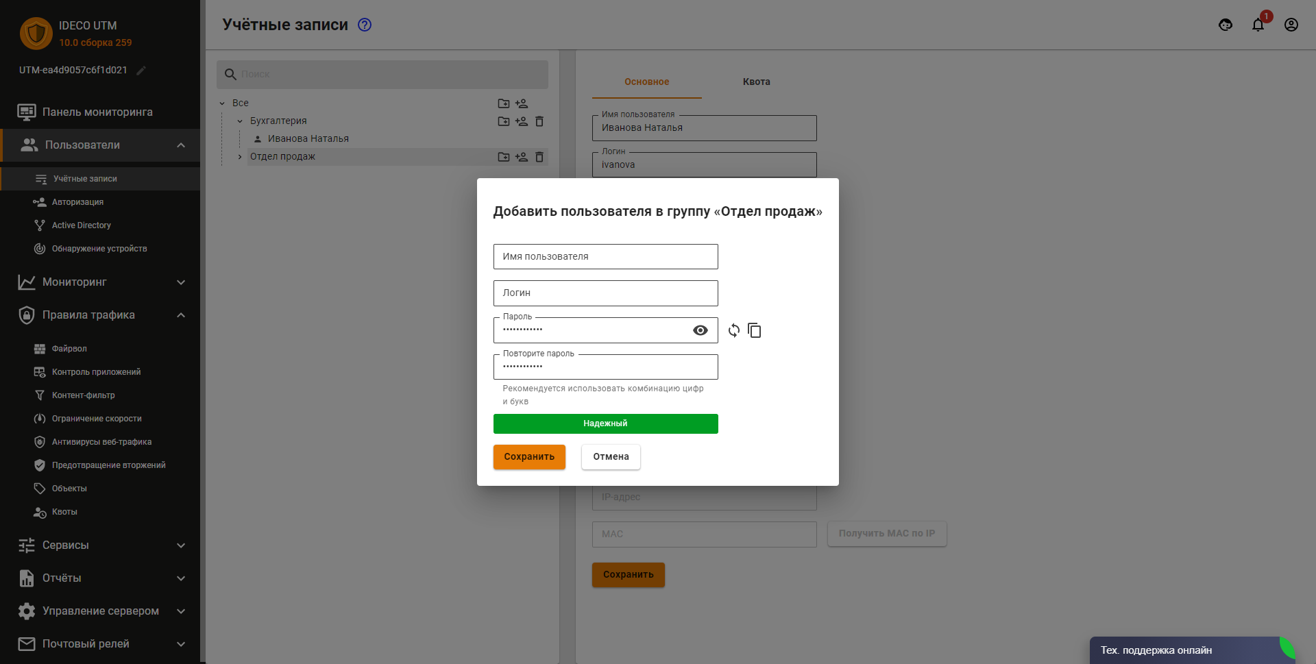The width and height of the screenshot is (1316, 664).
Task: Click the IDECO UTM shield logo
Action: (36, 34)
